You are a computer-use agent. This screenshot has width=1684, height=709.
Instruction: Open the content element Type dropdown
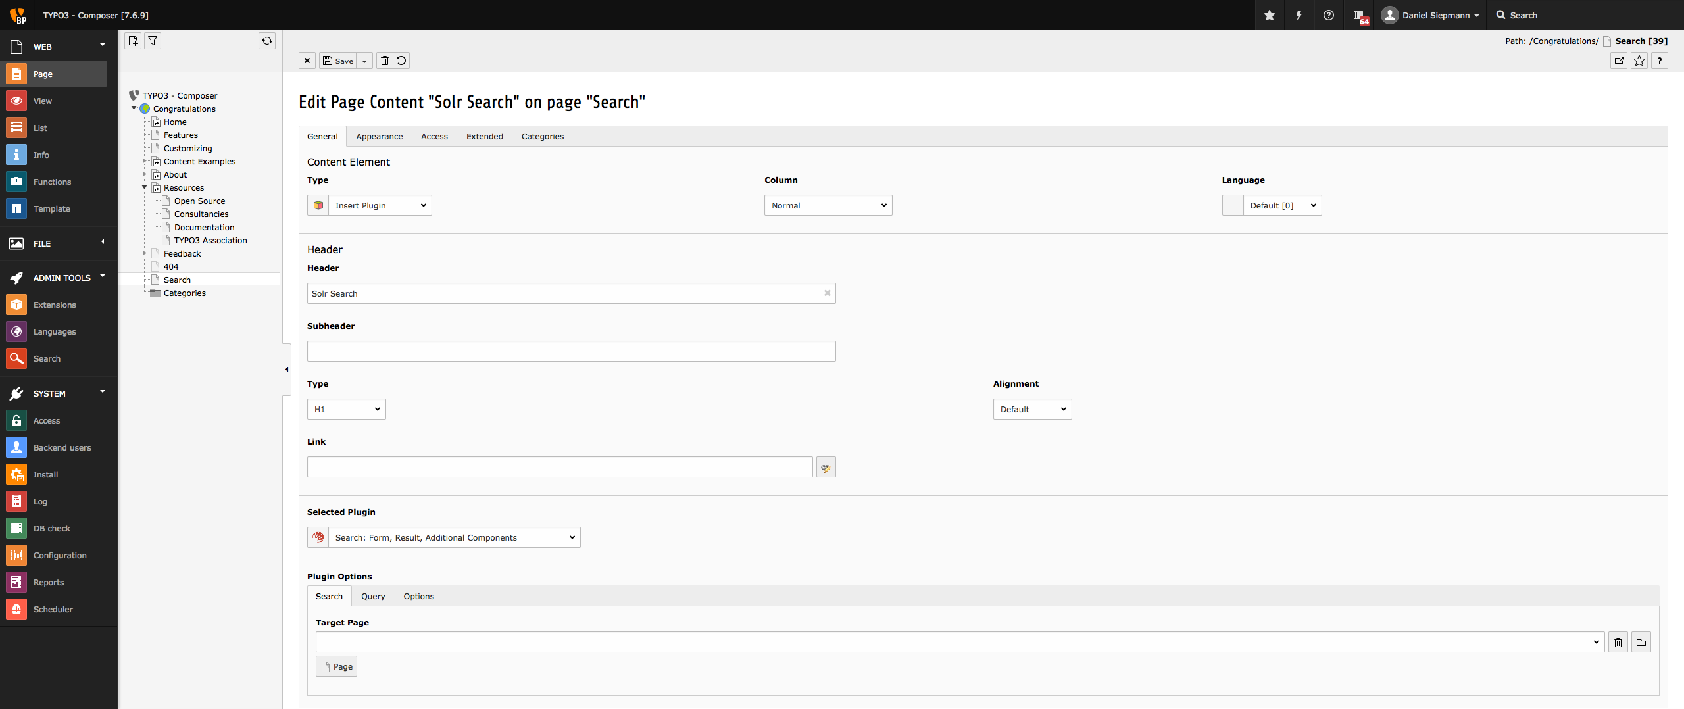(380, 205)
